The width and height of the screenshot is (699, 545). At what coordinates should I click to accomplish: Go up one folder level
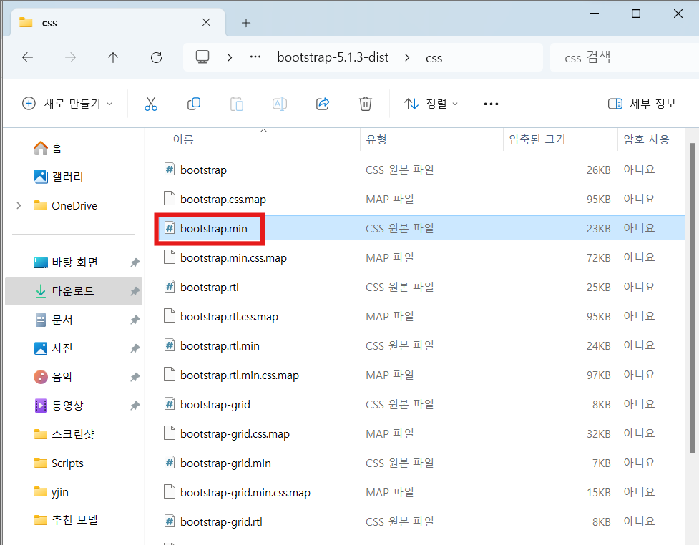point(113,57)
